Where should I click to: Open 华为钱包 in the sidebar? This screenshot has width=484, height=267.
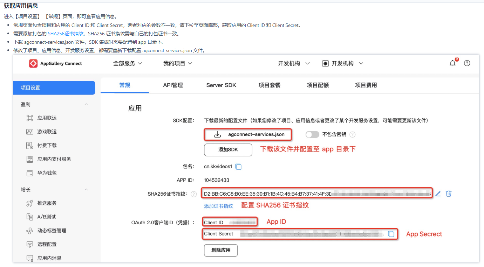pos(47,173)
